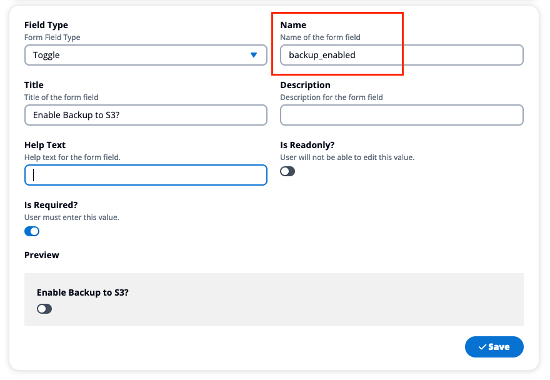
Task: Open the Field Type dropdown showing Toggle
Action: tap(146, 55)
